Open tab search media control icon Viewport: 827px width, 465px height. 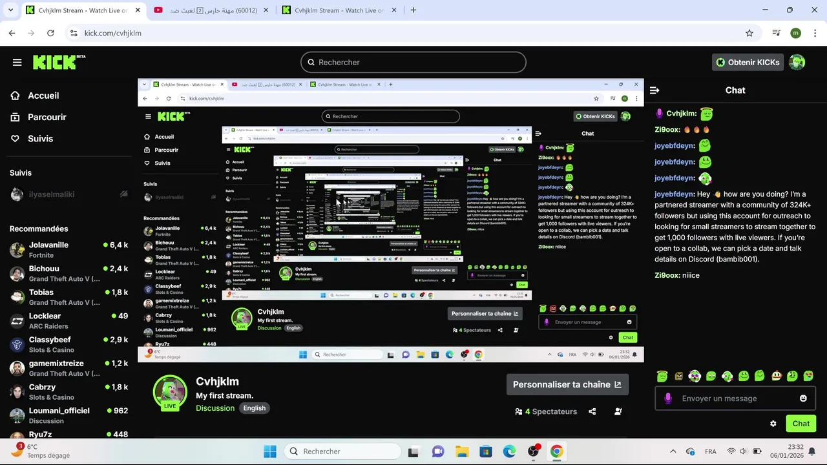point(776,33)
